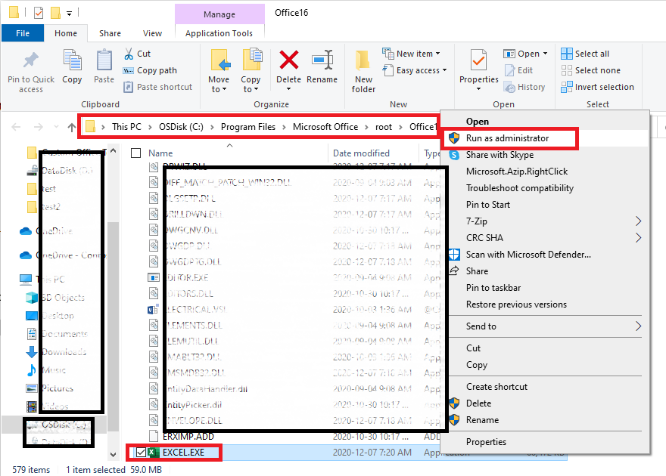Screen dimensions: 666x476
Task: Click the Paste clipboard icon
Action: pos(104,60)
